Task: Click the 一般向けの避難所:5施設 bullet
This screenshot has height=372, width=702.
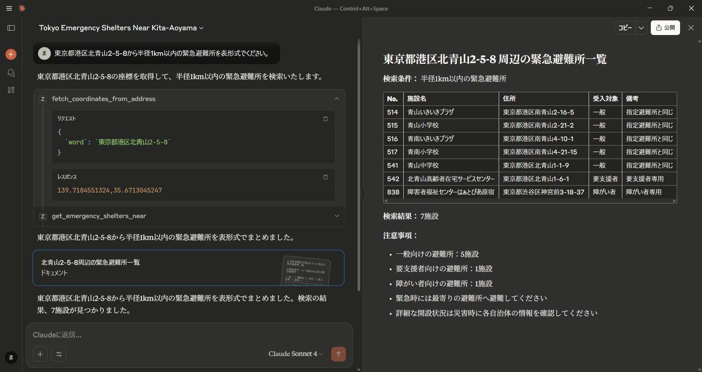Action: pyautogui.click(x=437, y=254)
